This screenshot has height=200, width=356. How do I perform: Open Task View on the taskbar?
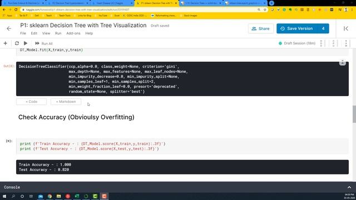click(x=31, y=196)
